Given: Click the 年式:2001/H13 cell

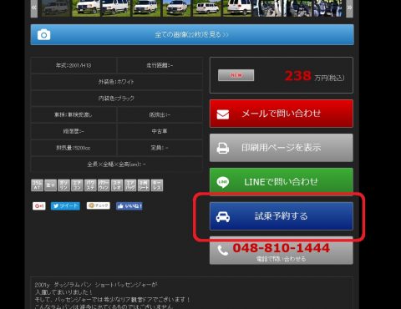Looking at the screenshot, I should [x=74, y=66].
